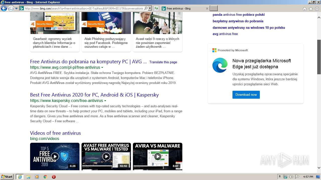Open the browser Home page icon
Image resolution: width=321 pixels, height=180 pixels.
click(x=304, y=9)
